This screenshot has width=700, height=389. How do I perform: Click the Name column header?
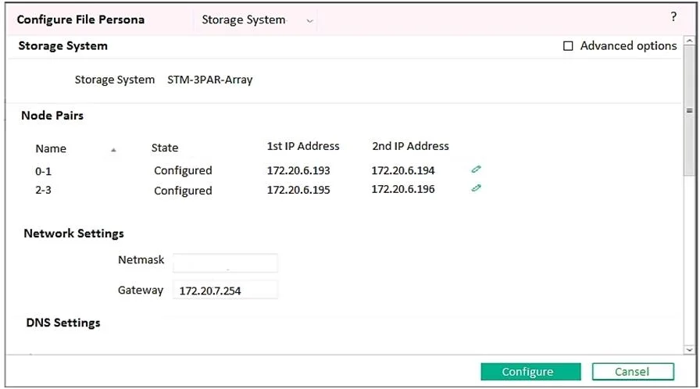[x=51, y=148]
